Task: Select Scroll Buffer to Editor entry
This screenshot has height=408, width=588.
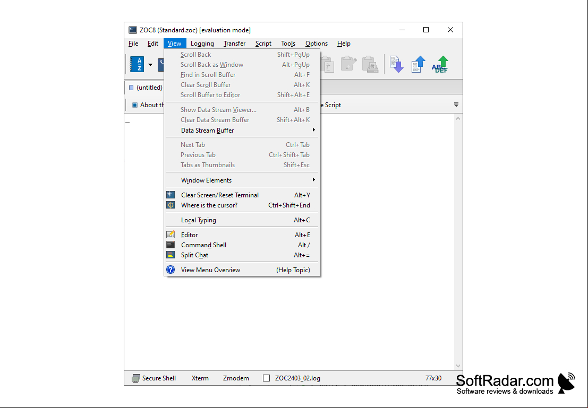Action: (x=242, y=95)
